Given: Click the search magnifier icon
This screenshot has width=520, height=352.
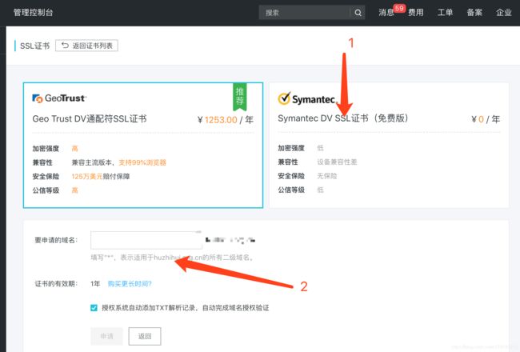Looking at the screenshot, I should (x=358, y=13).
